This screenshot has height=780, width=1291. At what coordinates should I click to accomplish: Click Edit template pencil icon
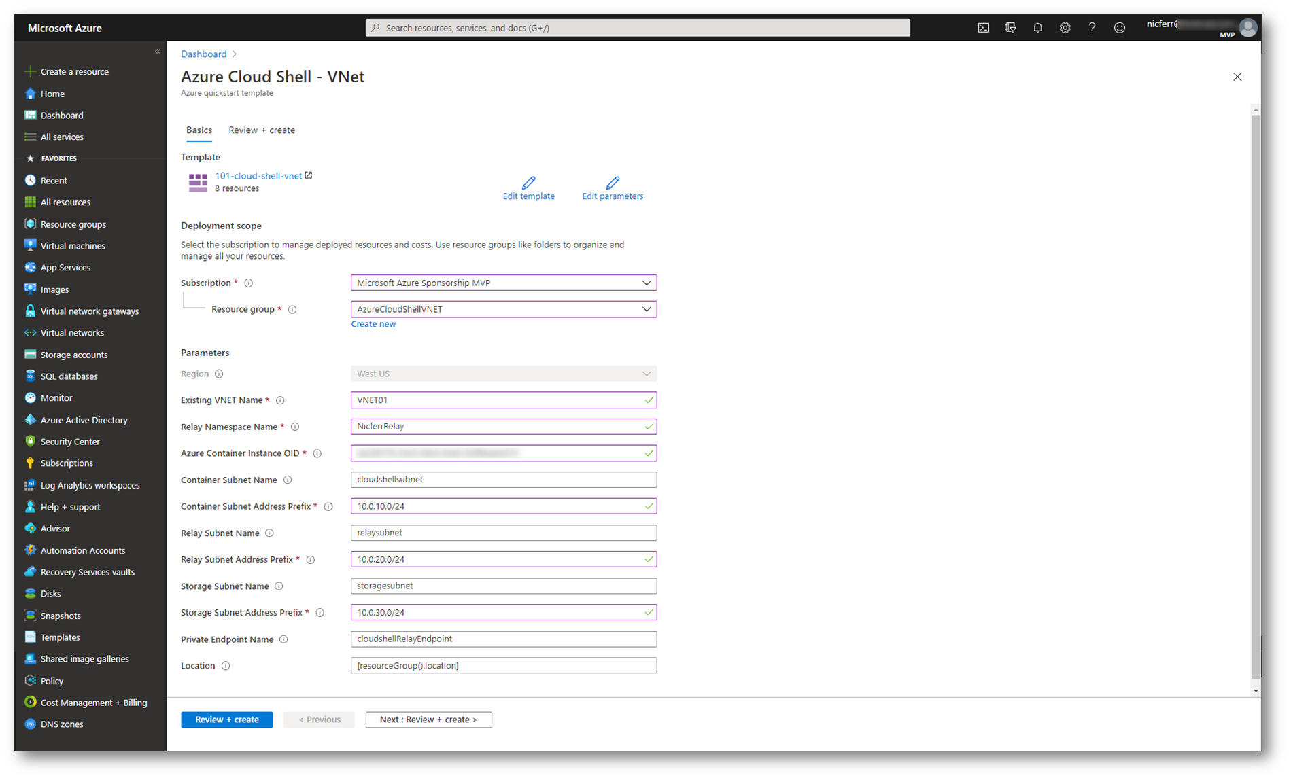point(528,183)
